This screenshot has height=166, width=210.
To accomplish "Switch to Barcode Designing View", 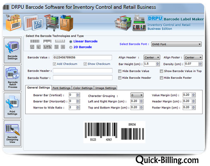I will (x=12, y=133).
